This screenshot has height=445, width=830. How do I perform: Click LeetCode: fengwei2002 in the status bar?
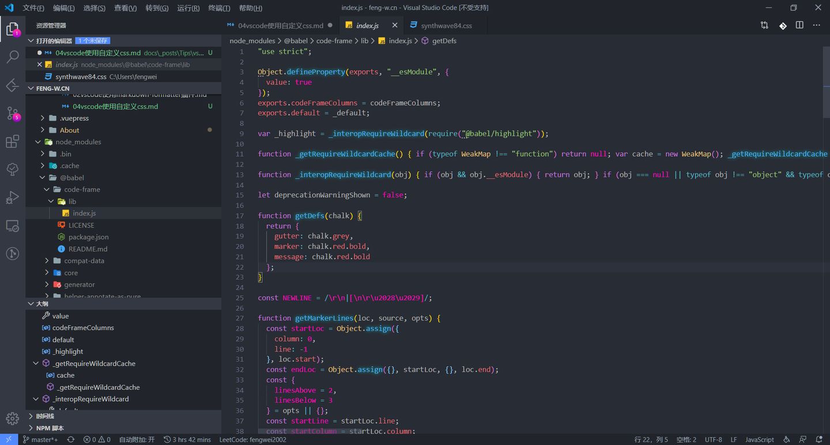coord(252,439)
